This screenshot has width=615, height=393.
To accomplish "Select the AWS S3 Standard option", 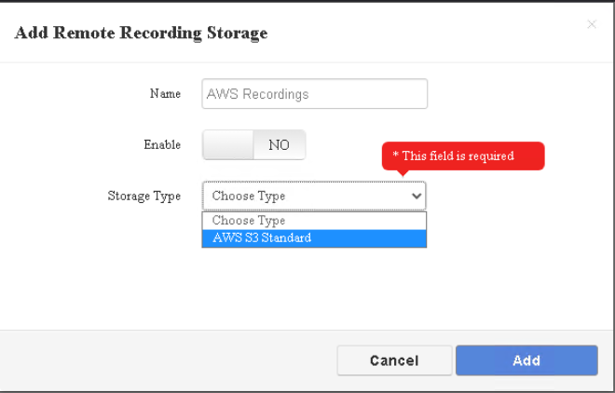I will click(x=314, y=238).
